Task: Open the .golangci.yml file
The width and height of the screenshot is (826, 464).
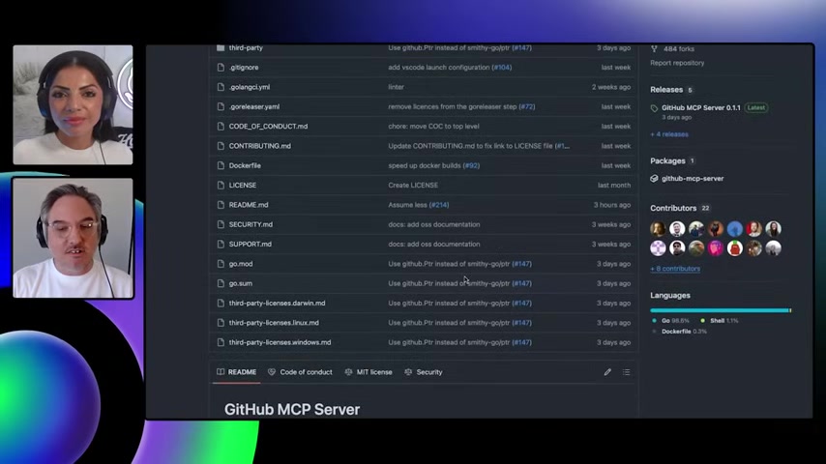Action: point(250,87)
